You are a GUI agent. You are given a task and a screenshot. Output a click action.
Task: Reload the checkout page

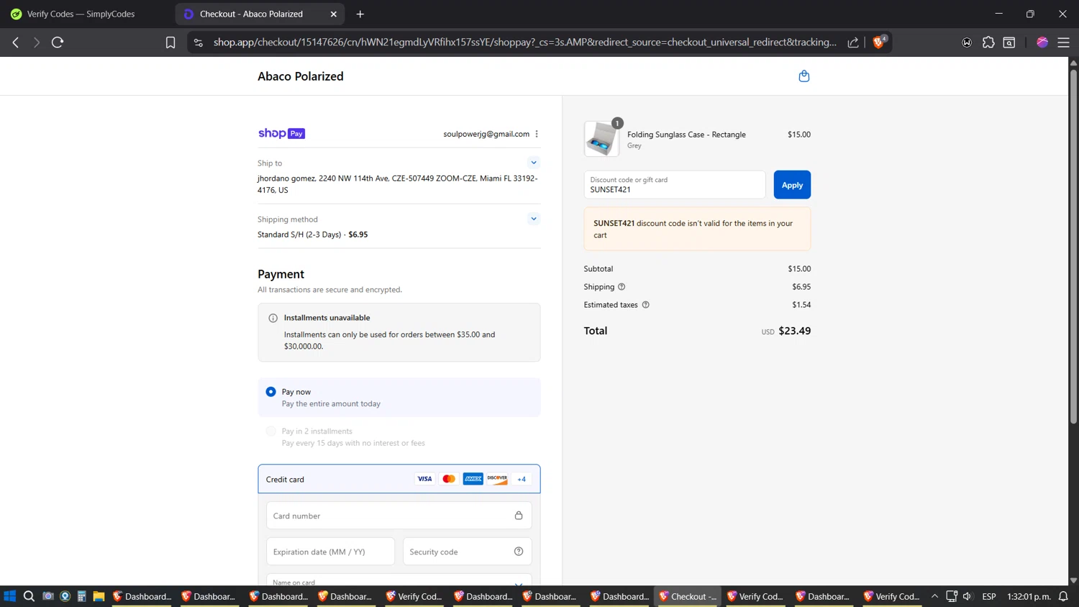pos(58,42)
